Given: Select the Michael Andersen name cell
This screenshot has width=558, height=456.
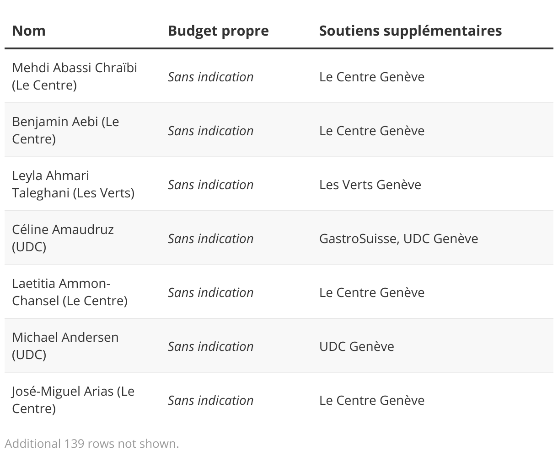Looking at the screenshot, I should tap(65, 346).
